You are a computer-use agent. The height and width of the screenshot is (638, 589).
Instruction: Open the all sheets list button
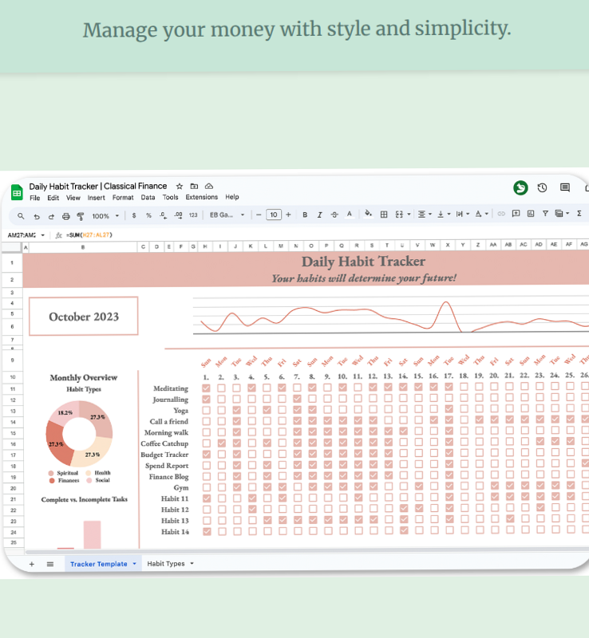(50, 564)
